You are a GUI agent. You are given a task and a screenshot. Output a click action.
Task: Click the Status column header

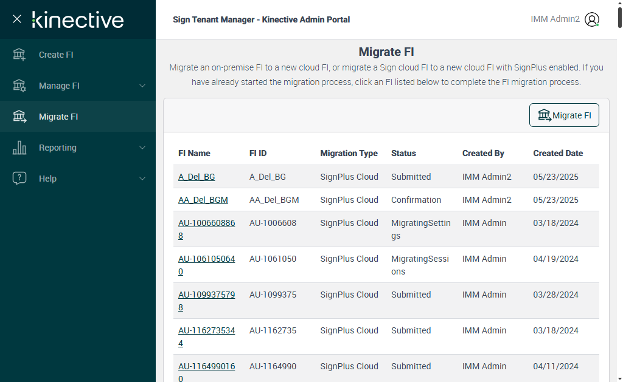[403, 153]
